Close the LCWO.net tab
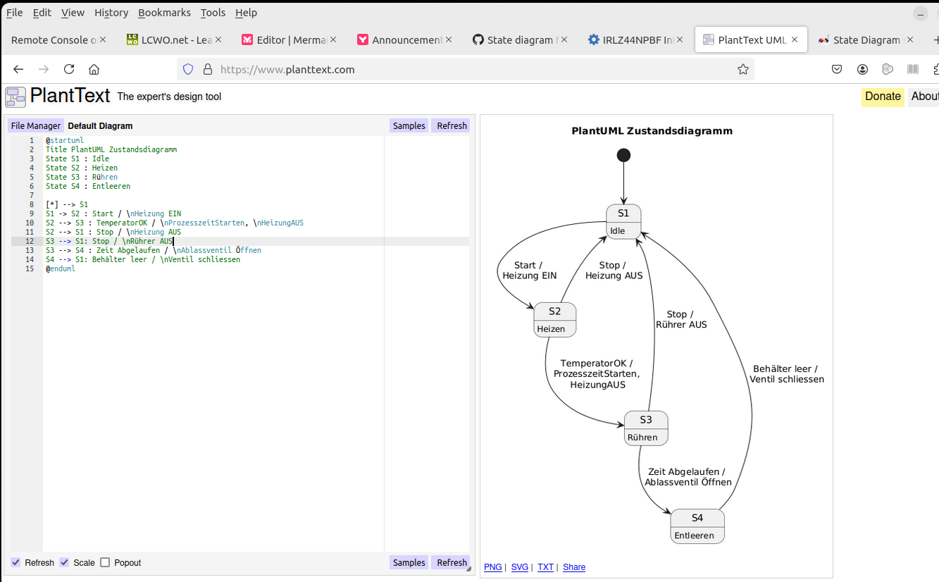This screenshot has width=939, height=582. (218, 39)
